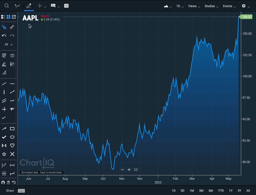Set chart range to 5D
Screen dimensions: 256x195
183,191
